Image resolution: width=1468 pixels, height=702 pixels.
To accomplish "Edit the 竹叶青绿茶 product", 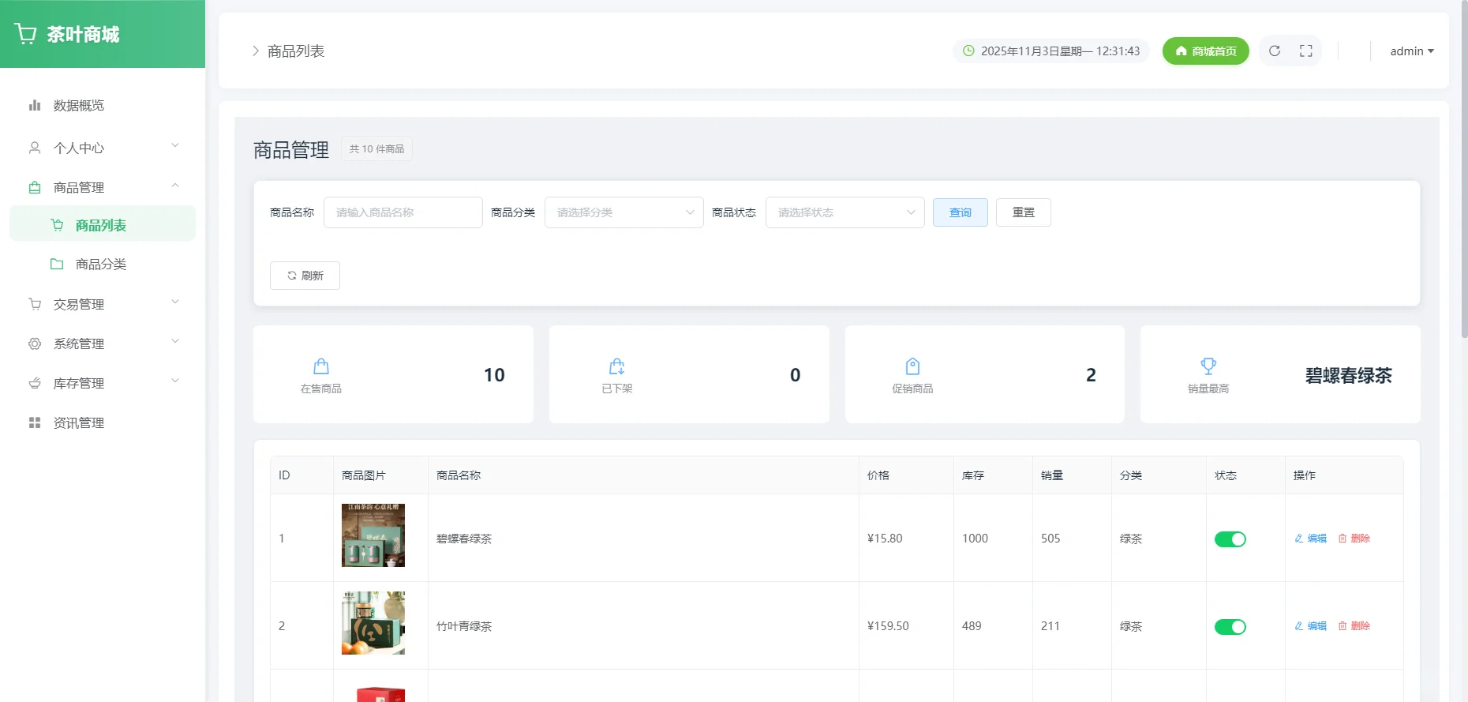I will 1310,626.
